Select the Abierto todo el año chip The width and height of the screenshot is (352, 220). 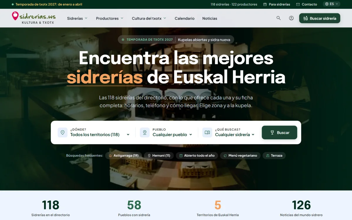click(x=197, y=155)
